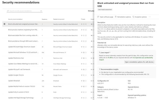The height and width of the screenshot is (100, 159).
Task: Click the Customize columns icon
Action: (x=89, y=11)
